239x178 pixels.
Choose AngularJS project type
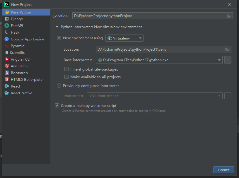(x=26, y=66)
